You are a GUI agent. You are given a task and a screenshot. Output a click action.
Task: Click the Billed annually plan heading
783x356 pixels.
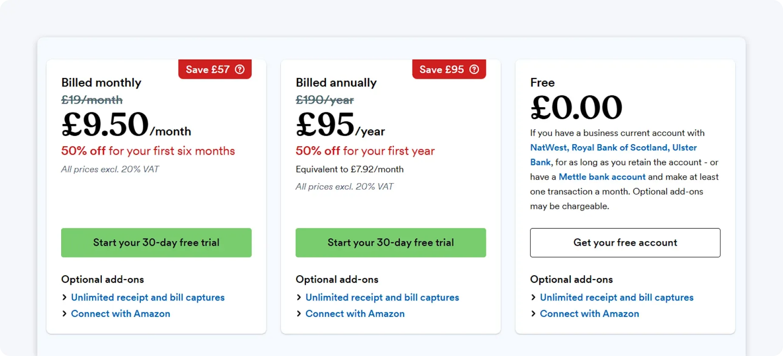tap(336, 83)
